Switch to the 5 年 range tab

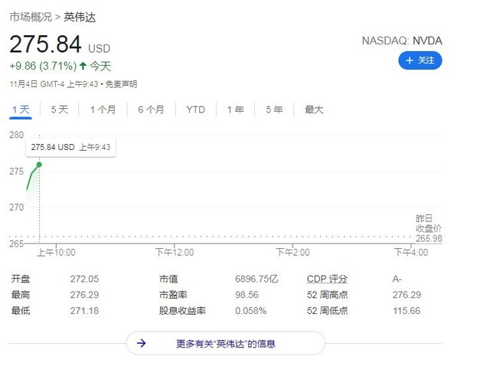tap(274, 109)
